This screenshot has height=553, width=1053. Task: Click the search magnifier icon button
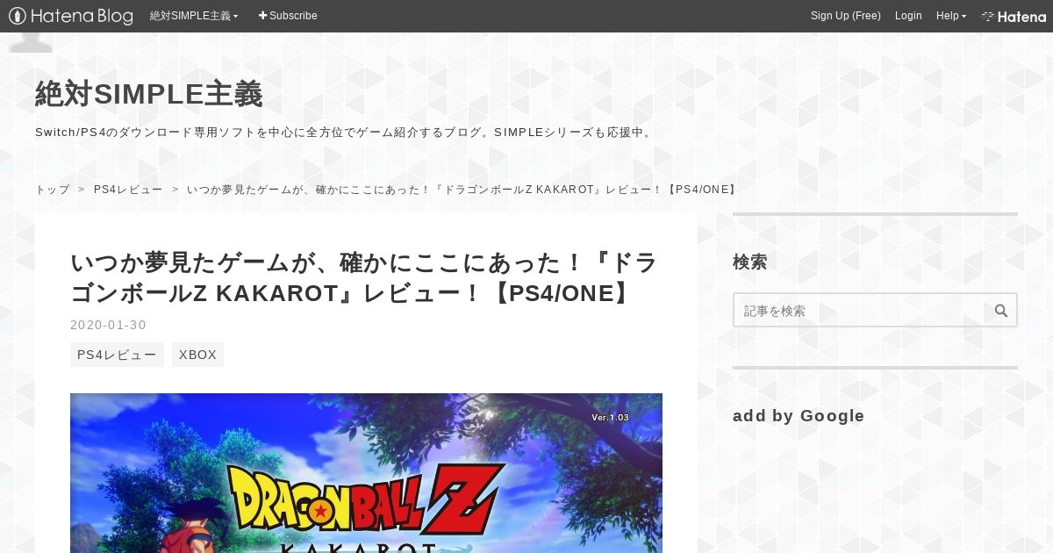point(1001,310)
